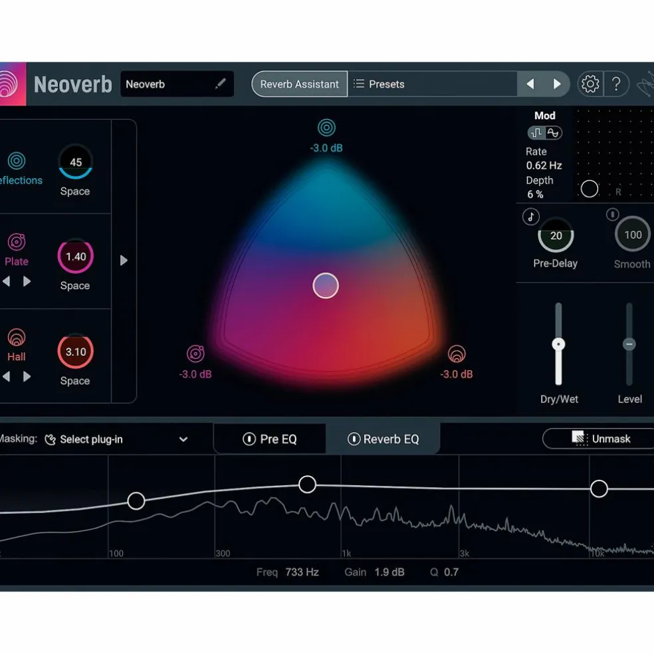Select EQ node near 100 Hz
Viewport: 654px width, 654px height.
(x=136, y=501)
